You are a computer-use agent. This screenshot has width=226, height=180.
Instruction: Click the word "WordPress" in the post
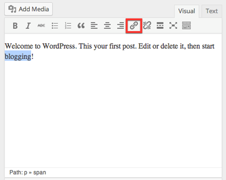coord(59,46)
